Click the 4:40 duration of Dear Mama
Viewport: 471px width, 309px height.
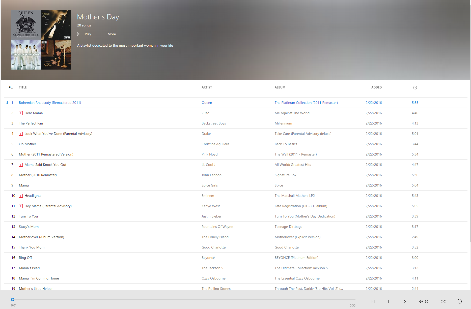(x=415, y=113)
